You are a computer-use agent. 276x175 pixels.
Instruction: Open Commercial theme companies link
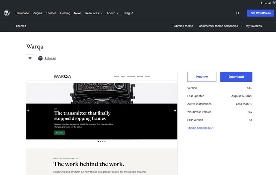coord(218,26)
